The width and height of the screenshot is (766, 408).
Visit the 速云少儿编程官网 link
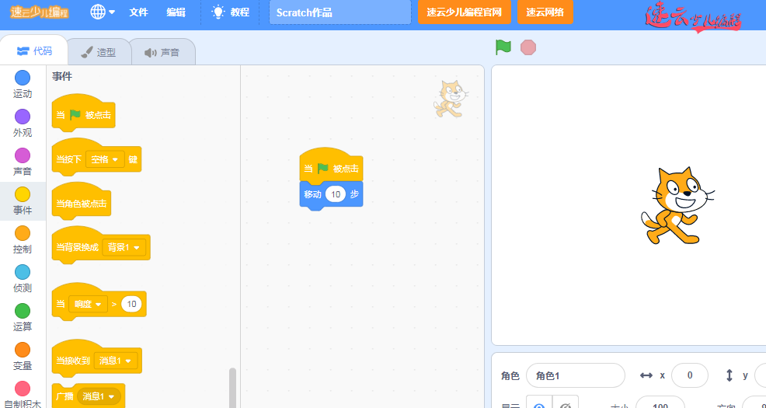[464, 12]
